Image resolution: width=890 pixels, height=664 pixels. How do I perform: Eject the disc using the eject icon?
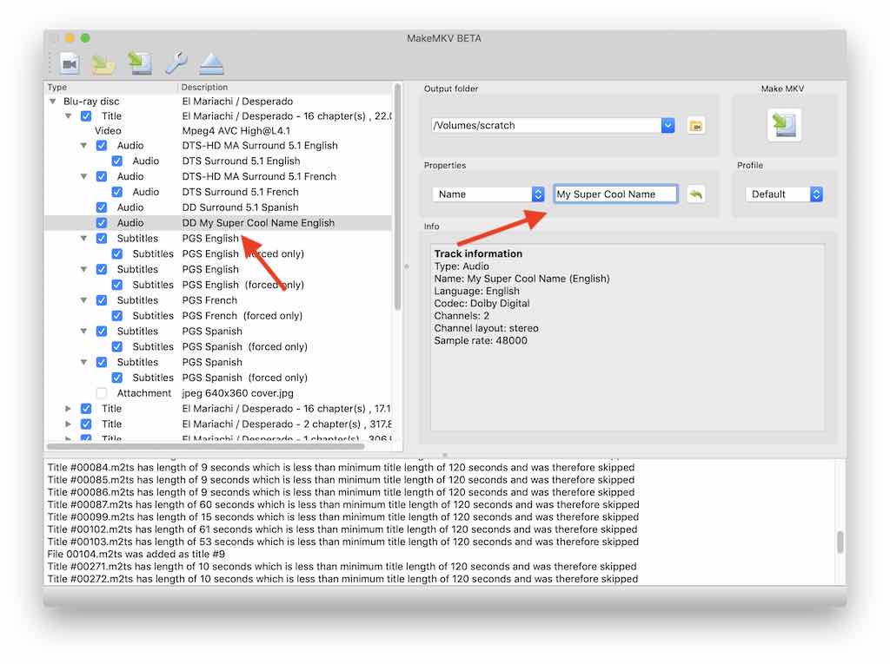212,63
